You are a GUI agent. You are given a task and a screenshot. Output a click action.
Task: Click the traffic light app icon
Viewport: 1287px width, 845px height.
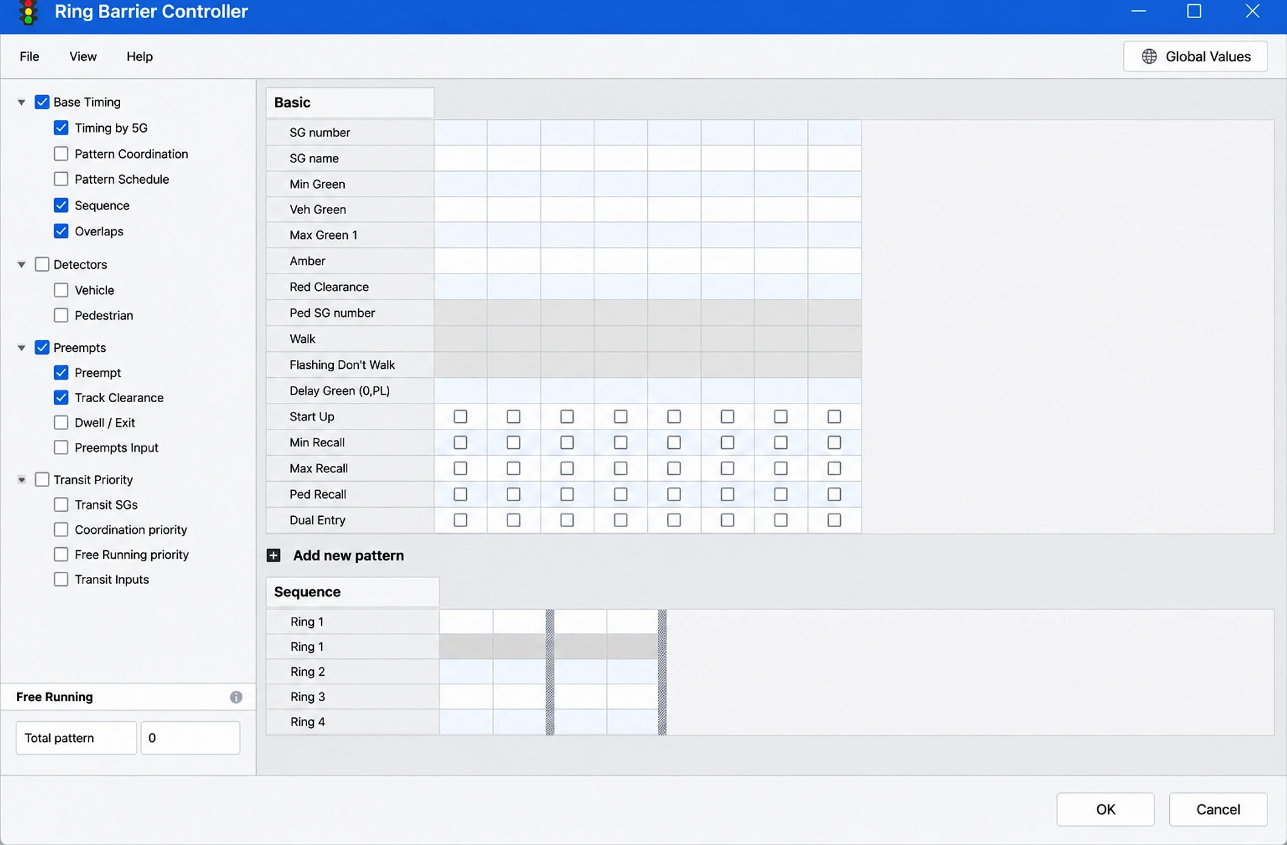click(x=28, y=12)
